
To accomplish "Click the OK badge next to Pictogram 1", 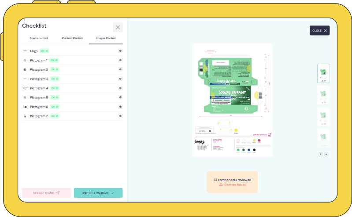I will point(54,60).
